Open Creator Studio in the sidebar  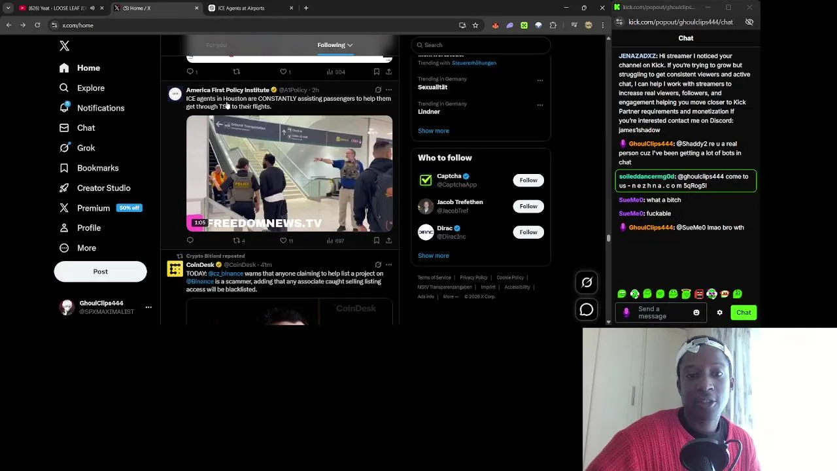tap(95, 188)
